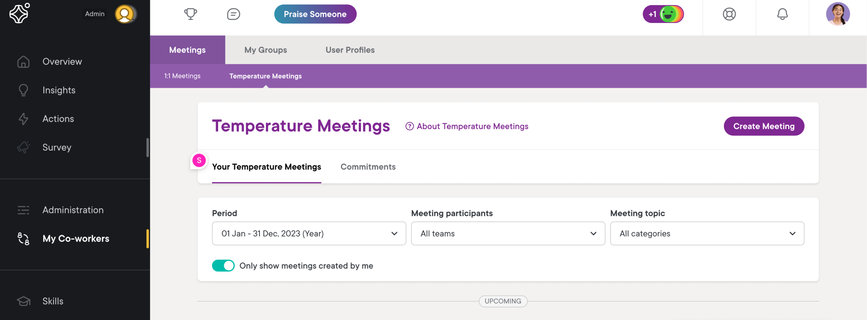Click the Insights lightbulb icon

pos(23,90)
